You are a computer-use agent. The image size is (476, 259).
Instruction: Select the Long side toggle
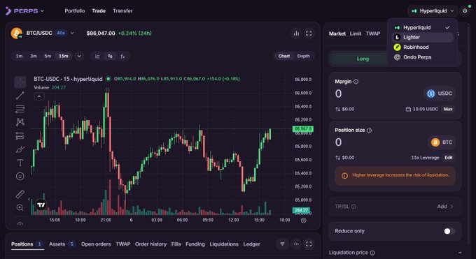(x=363, y=59)
